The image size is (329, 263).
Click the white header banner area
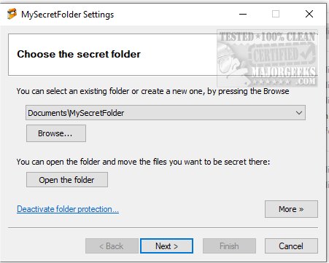[112, 55]
